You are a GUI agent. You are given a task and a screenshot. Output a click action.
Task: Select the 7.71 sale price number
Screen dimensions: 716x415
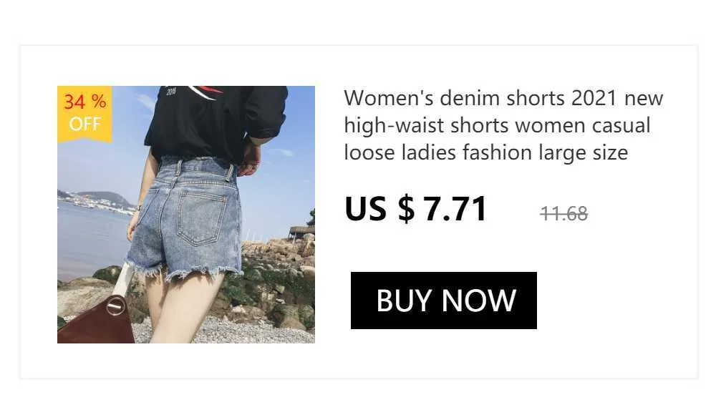pyautogui.click(x=455, y=209)
